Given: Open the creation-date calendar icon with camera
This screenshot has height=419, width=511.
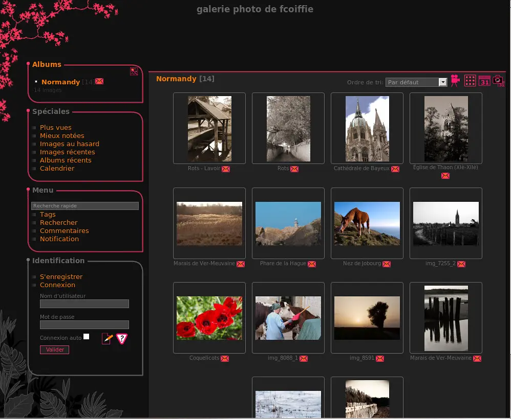Looking at the screenshot, I should click(x=498, y=81).
